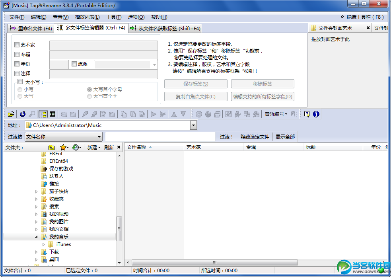Click the open folder icon in toolbar
391x277 pixels.
point(11,114)
